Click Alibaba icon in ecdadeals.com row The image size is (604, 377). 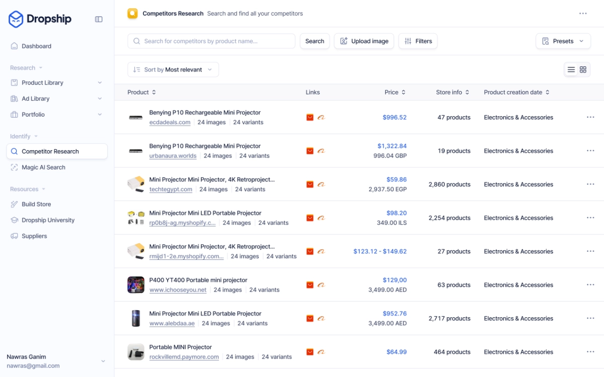tap(321, 118)
